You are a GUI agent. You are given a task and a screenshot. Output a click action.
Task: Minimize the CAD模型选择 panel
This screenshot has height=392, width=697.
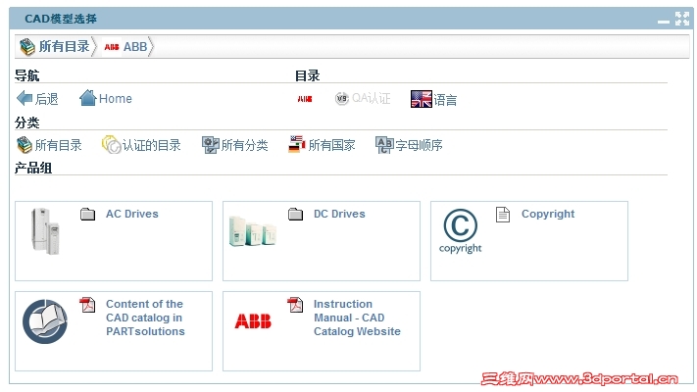[664, 22]
